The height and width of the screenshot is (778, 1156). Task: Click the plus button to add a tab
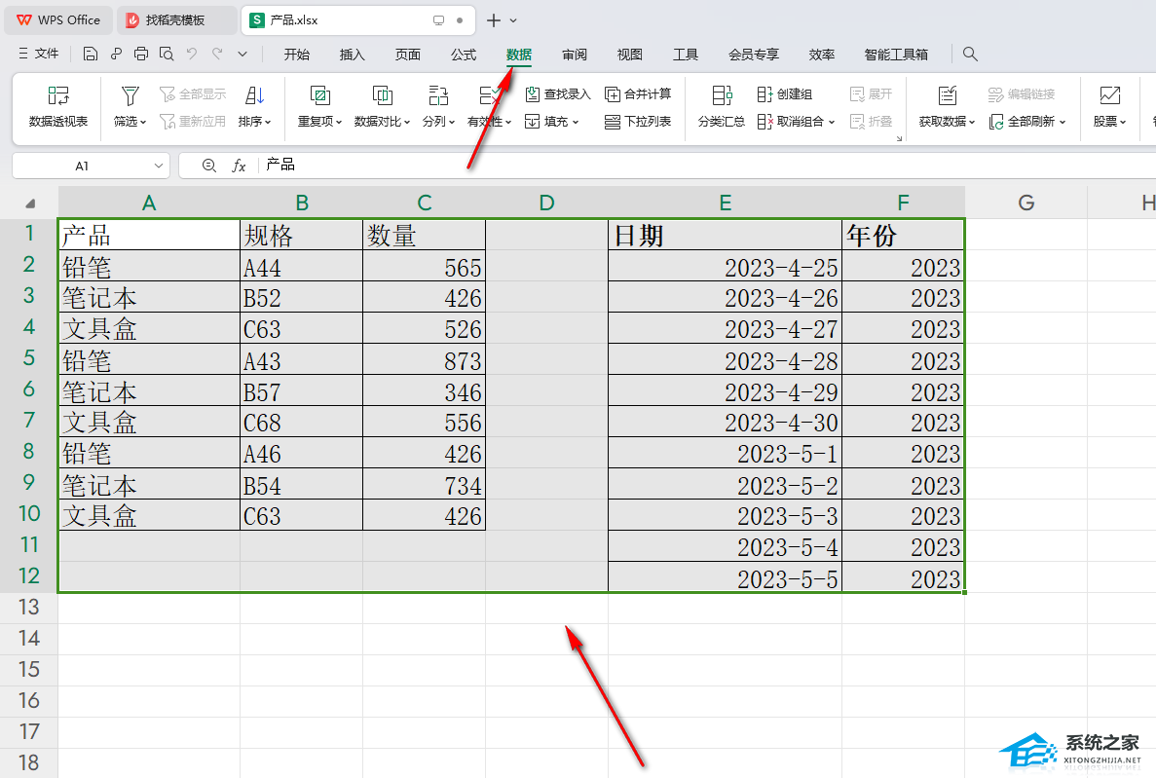pyautogui.click(x=493, y=20)
